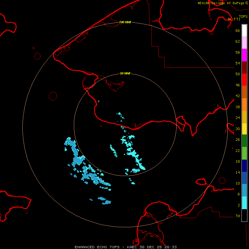Click the legend value 2

tap(239, 205)
